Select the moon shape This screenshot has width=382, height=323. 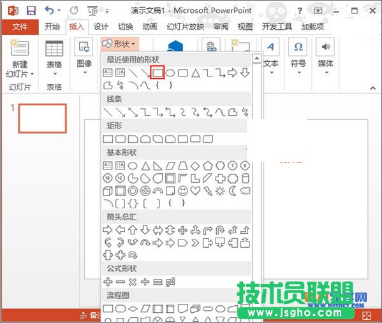[x=233, y=191]
